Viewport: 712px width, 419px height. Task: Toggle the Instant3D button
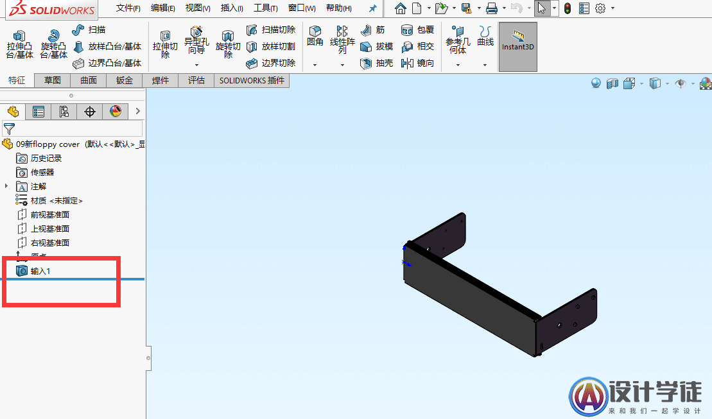coord(518,47)
